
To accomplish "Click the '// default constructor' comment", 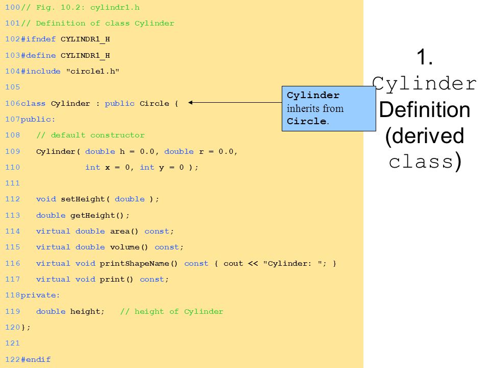I will (90, 135).
